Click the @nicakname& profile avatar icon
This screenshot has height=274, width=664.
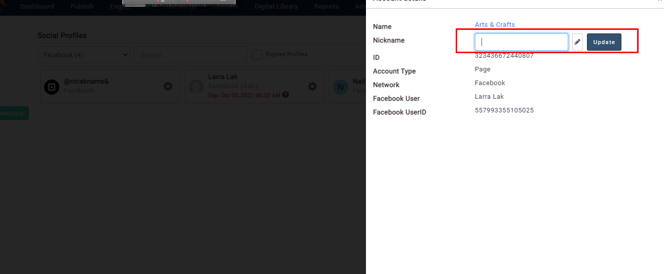click(x=51, y=87)
